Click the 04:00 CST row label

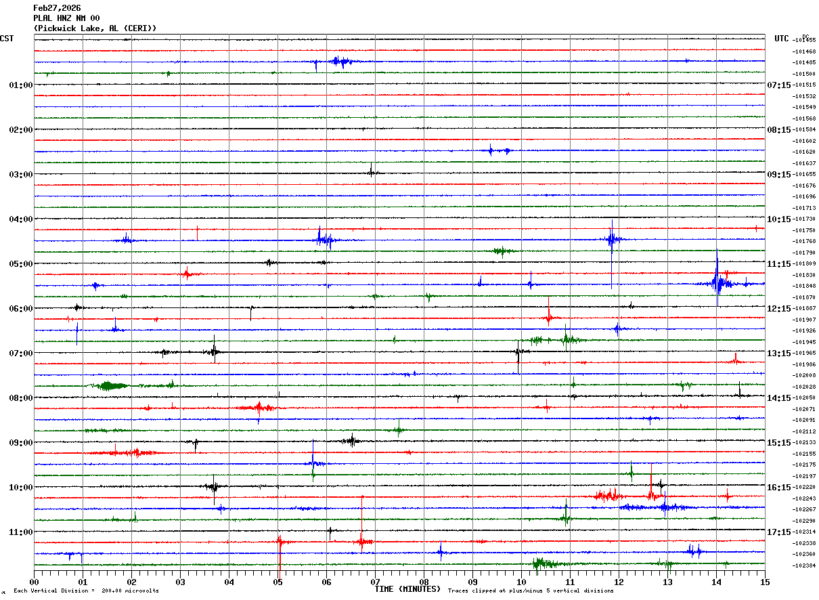20,219
